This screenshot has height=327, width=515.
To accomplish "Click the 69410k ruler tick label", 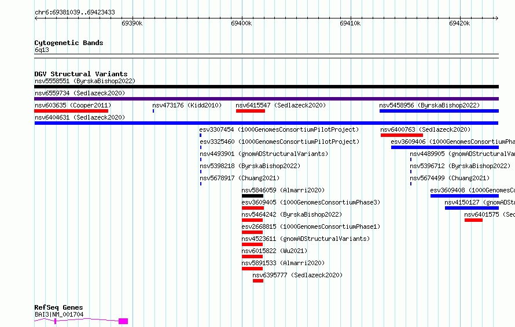I will [350, 23].
